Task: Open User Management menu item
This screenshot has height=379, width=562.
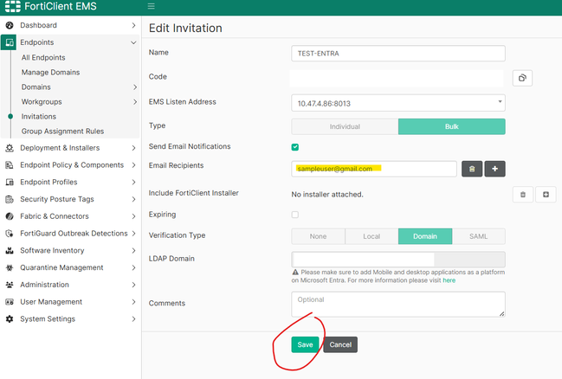Action: pyautogui.click(x=51, y=302)
